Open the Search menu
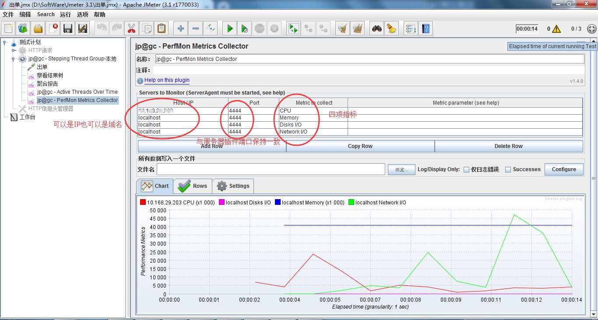The width and height of the screenshot is (598, 320). click(x=46, y=14)
